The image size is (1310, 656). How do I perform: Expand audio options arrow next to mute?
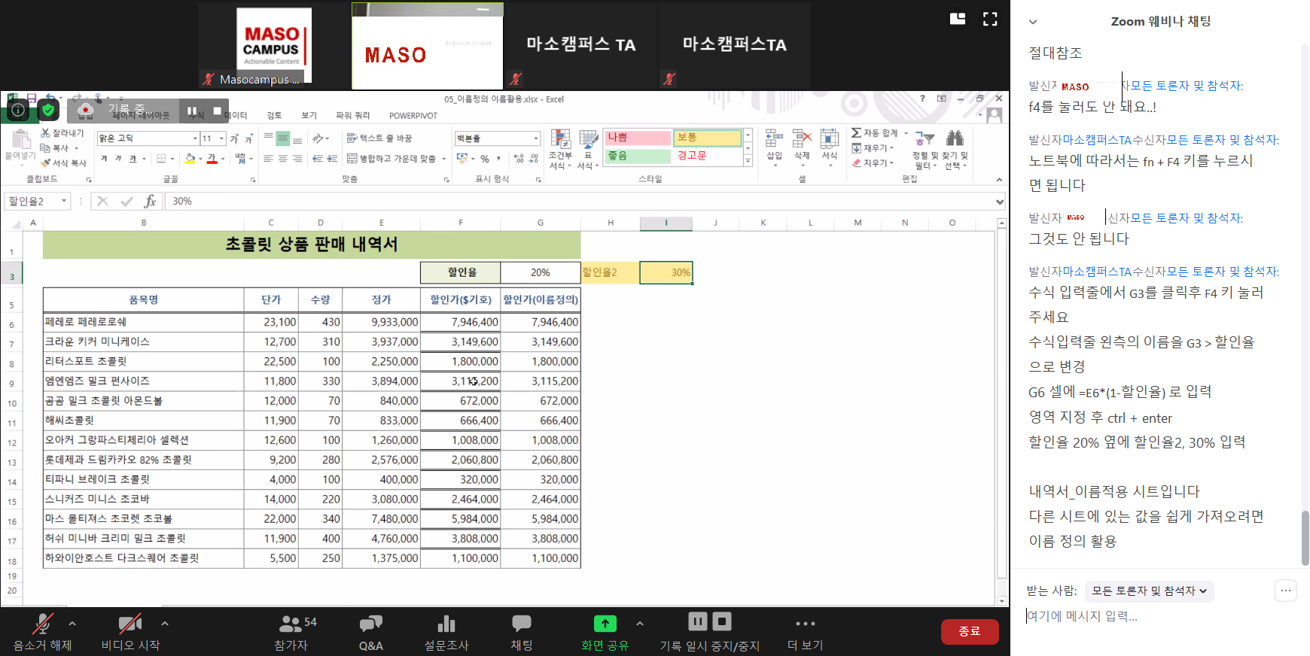point(72,624)
